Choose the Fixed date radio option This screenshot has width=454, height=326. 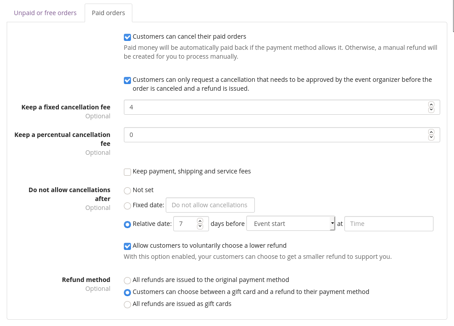coord(127,205)
